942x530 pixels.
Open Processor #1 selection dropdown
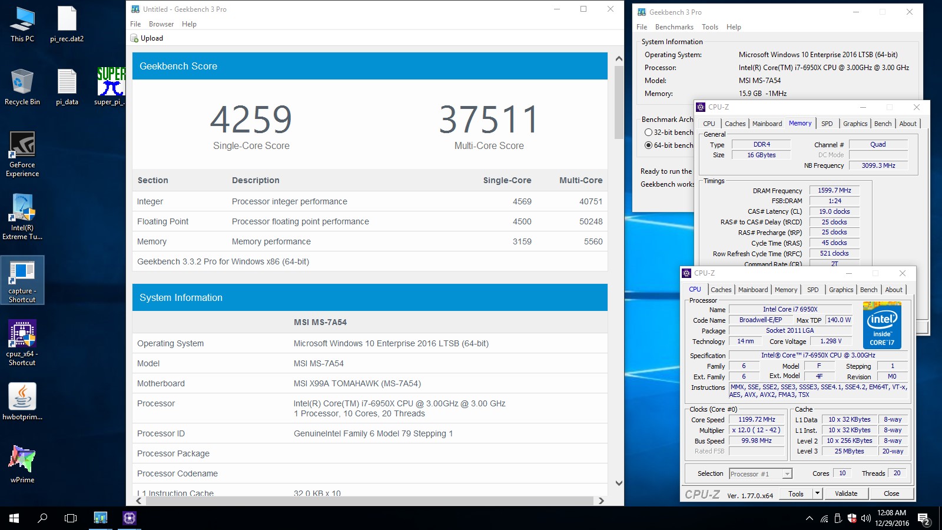761,474
